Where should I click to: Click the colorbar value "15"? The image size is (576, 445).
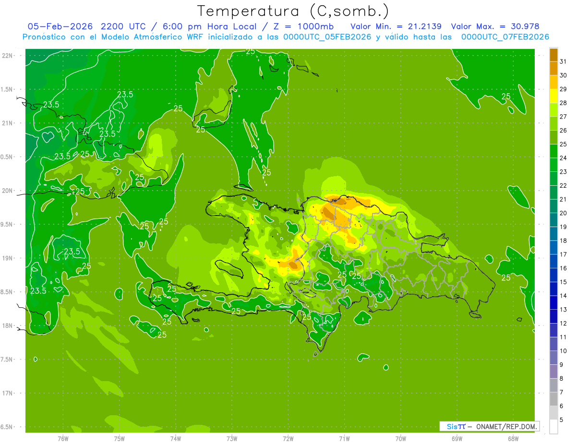coord(564,282)
